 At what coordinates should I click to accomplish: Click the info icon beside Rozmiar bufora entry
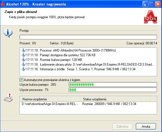pyautogui.click(x=23, y=60)
